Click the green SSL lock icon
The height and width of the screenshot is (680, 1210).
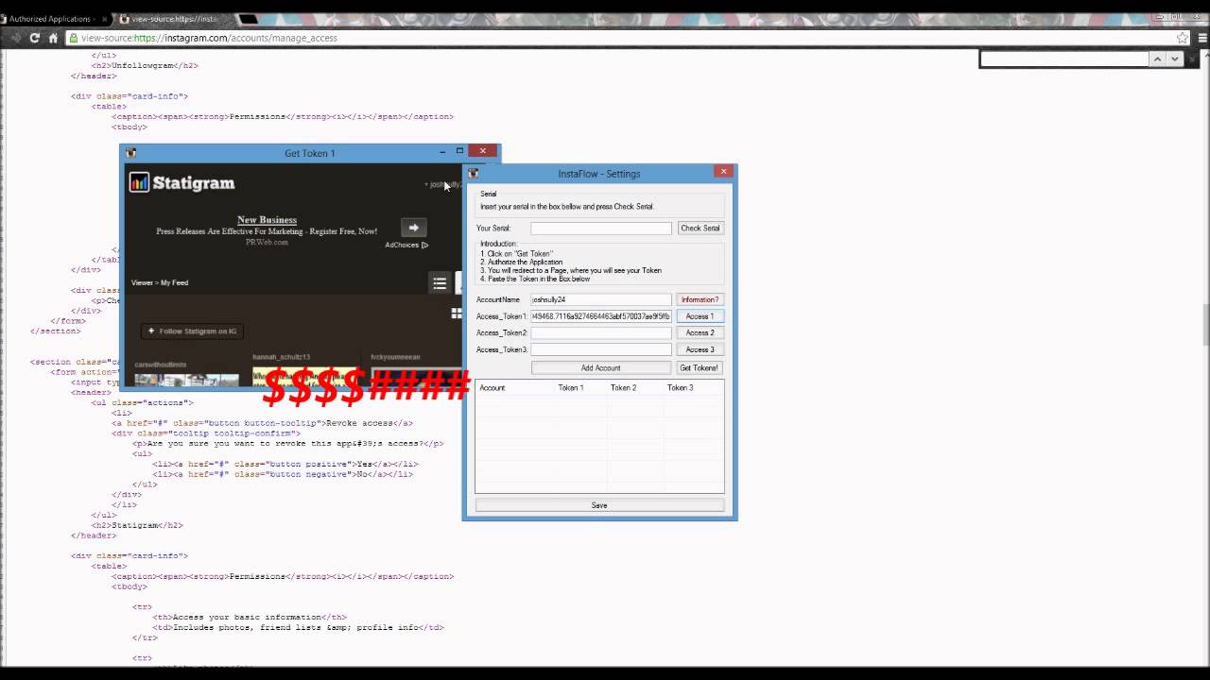(73, 38)
